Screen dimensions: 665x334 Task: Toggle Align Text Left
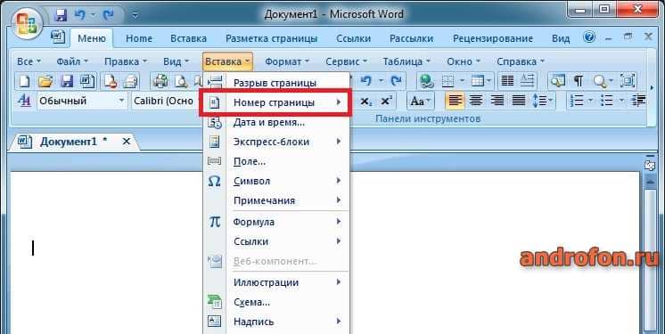456,101
